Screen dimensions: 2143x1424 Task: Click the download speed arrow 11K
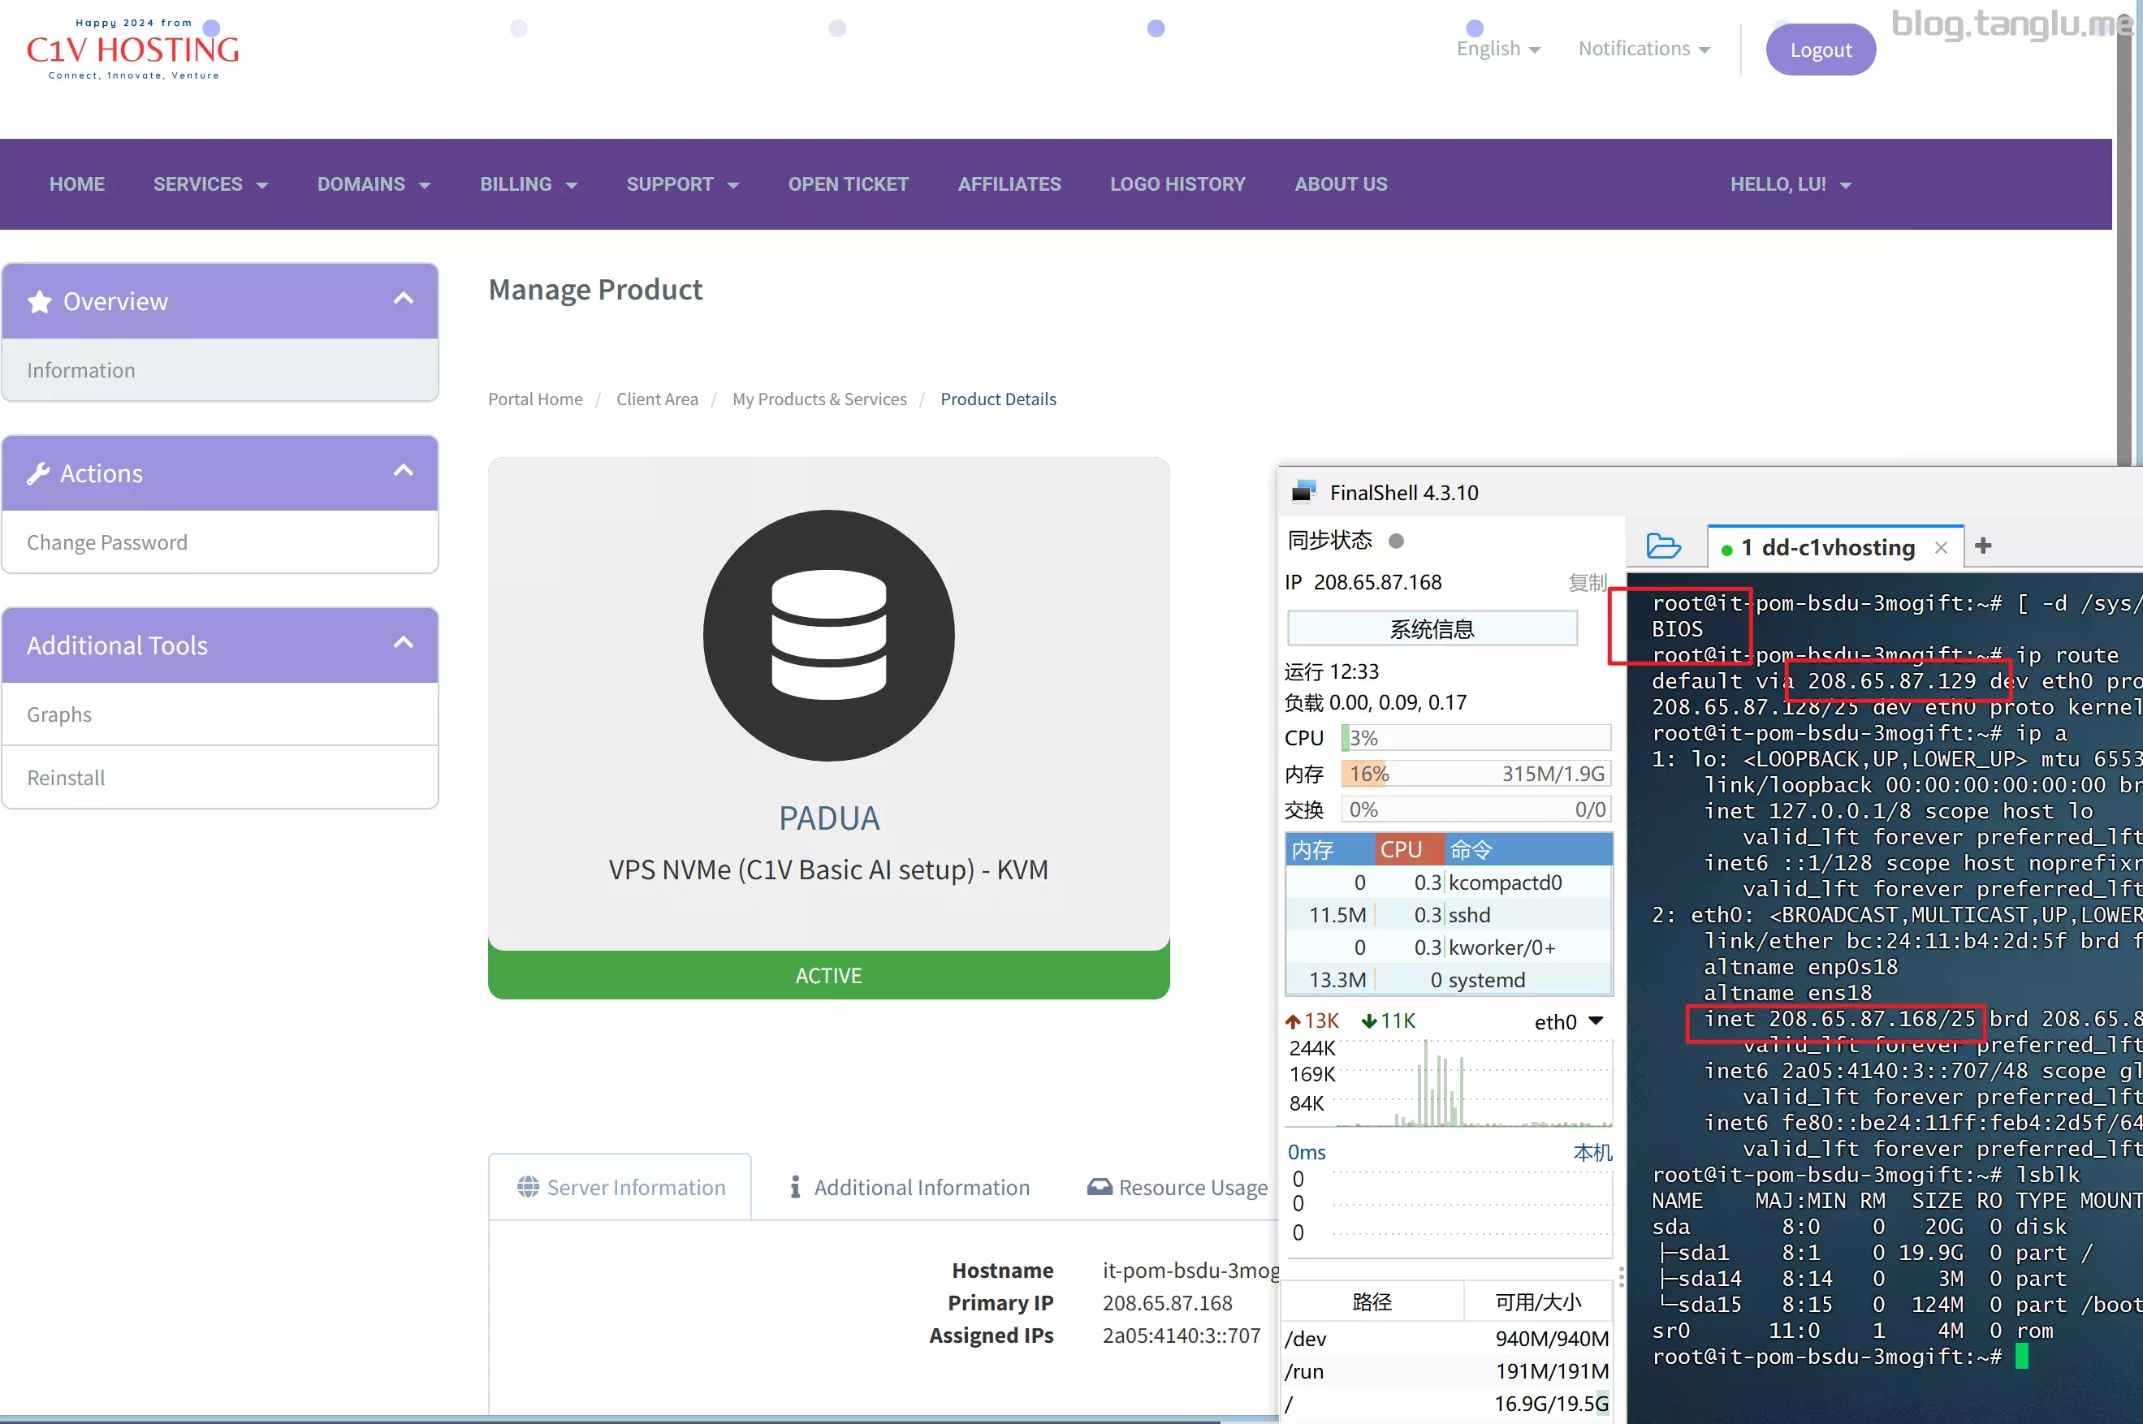pos(1369,1021)
